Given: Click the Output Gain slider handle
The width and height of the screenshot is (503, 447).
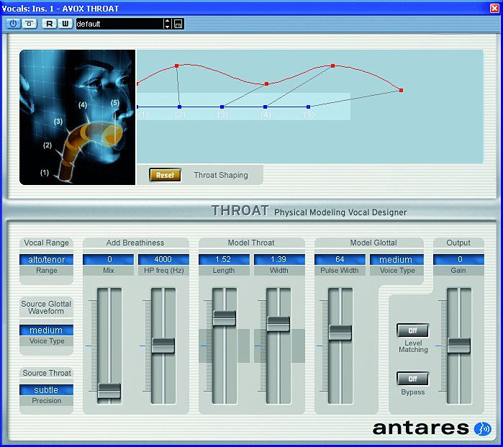Looking at the screenshot, I should [x=459, y=346].
